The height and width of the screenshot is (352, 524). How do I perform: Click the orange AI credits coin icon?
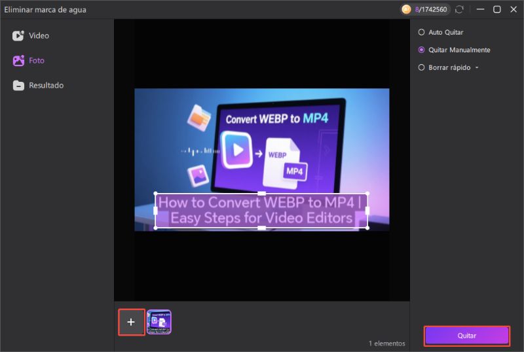point(406,10)
